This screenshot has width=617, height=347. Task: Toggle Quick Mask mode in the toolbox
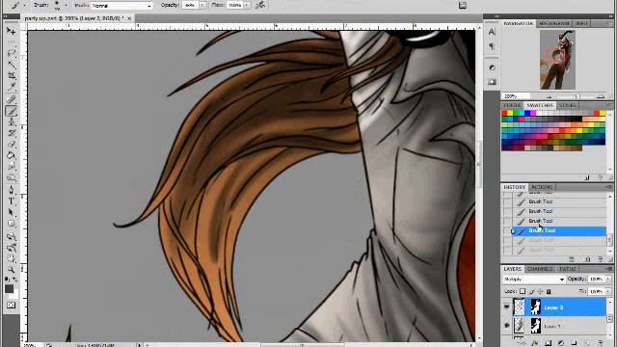pyautogui.click(x=11, y=306)
